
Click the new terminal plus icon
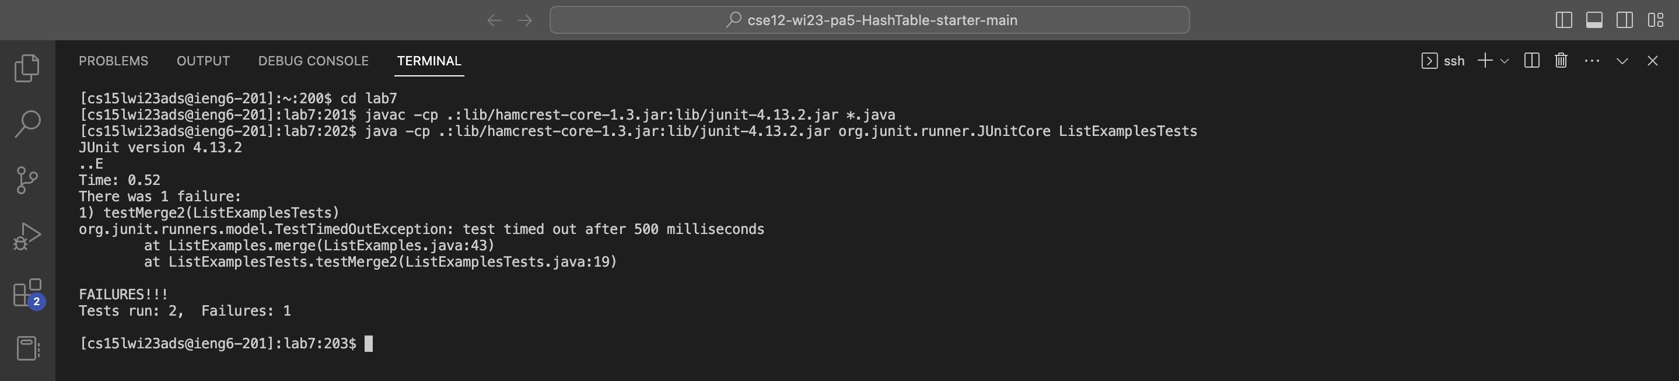(1485, 61)
